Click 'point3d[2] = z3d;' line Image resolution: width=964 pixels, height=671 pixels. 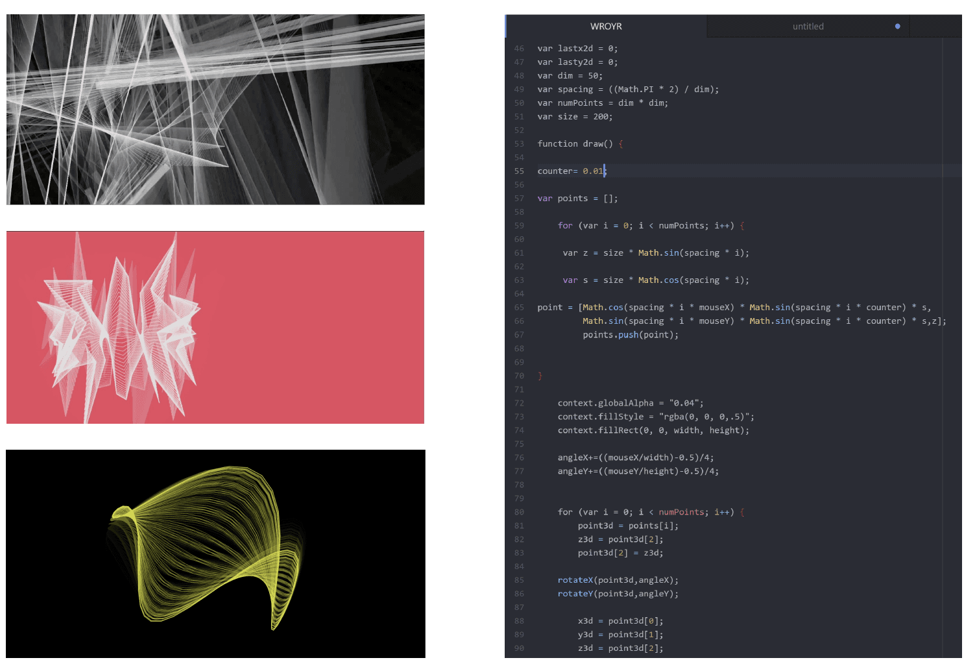click(621, 553)
